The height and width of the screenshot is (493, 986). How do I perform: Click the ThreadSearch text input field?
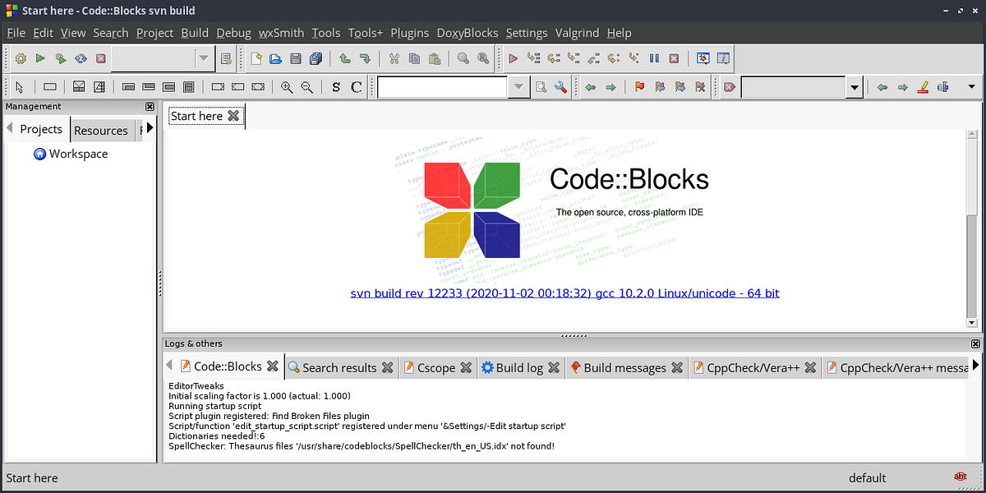coord(793,87)
